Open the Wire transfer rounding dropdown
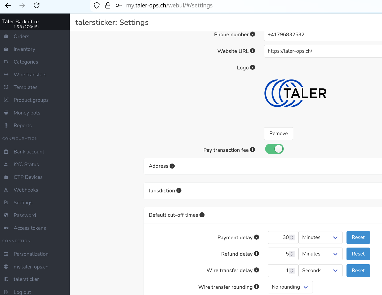 290,287
